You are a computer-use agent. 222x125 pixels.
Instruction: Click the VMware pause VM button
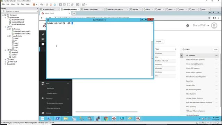tap(34, 5)
